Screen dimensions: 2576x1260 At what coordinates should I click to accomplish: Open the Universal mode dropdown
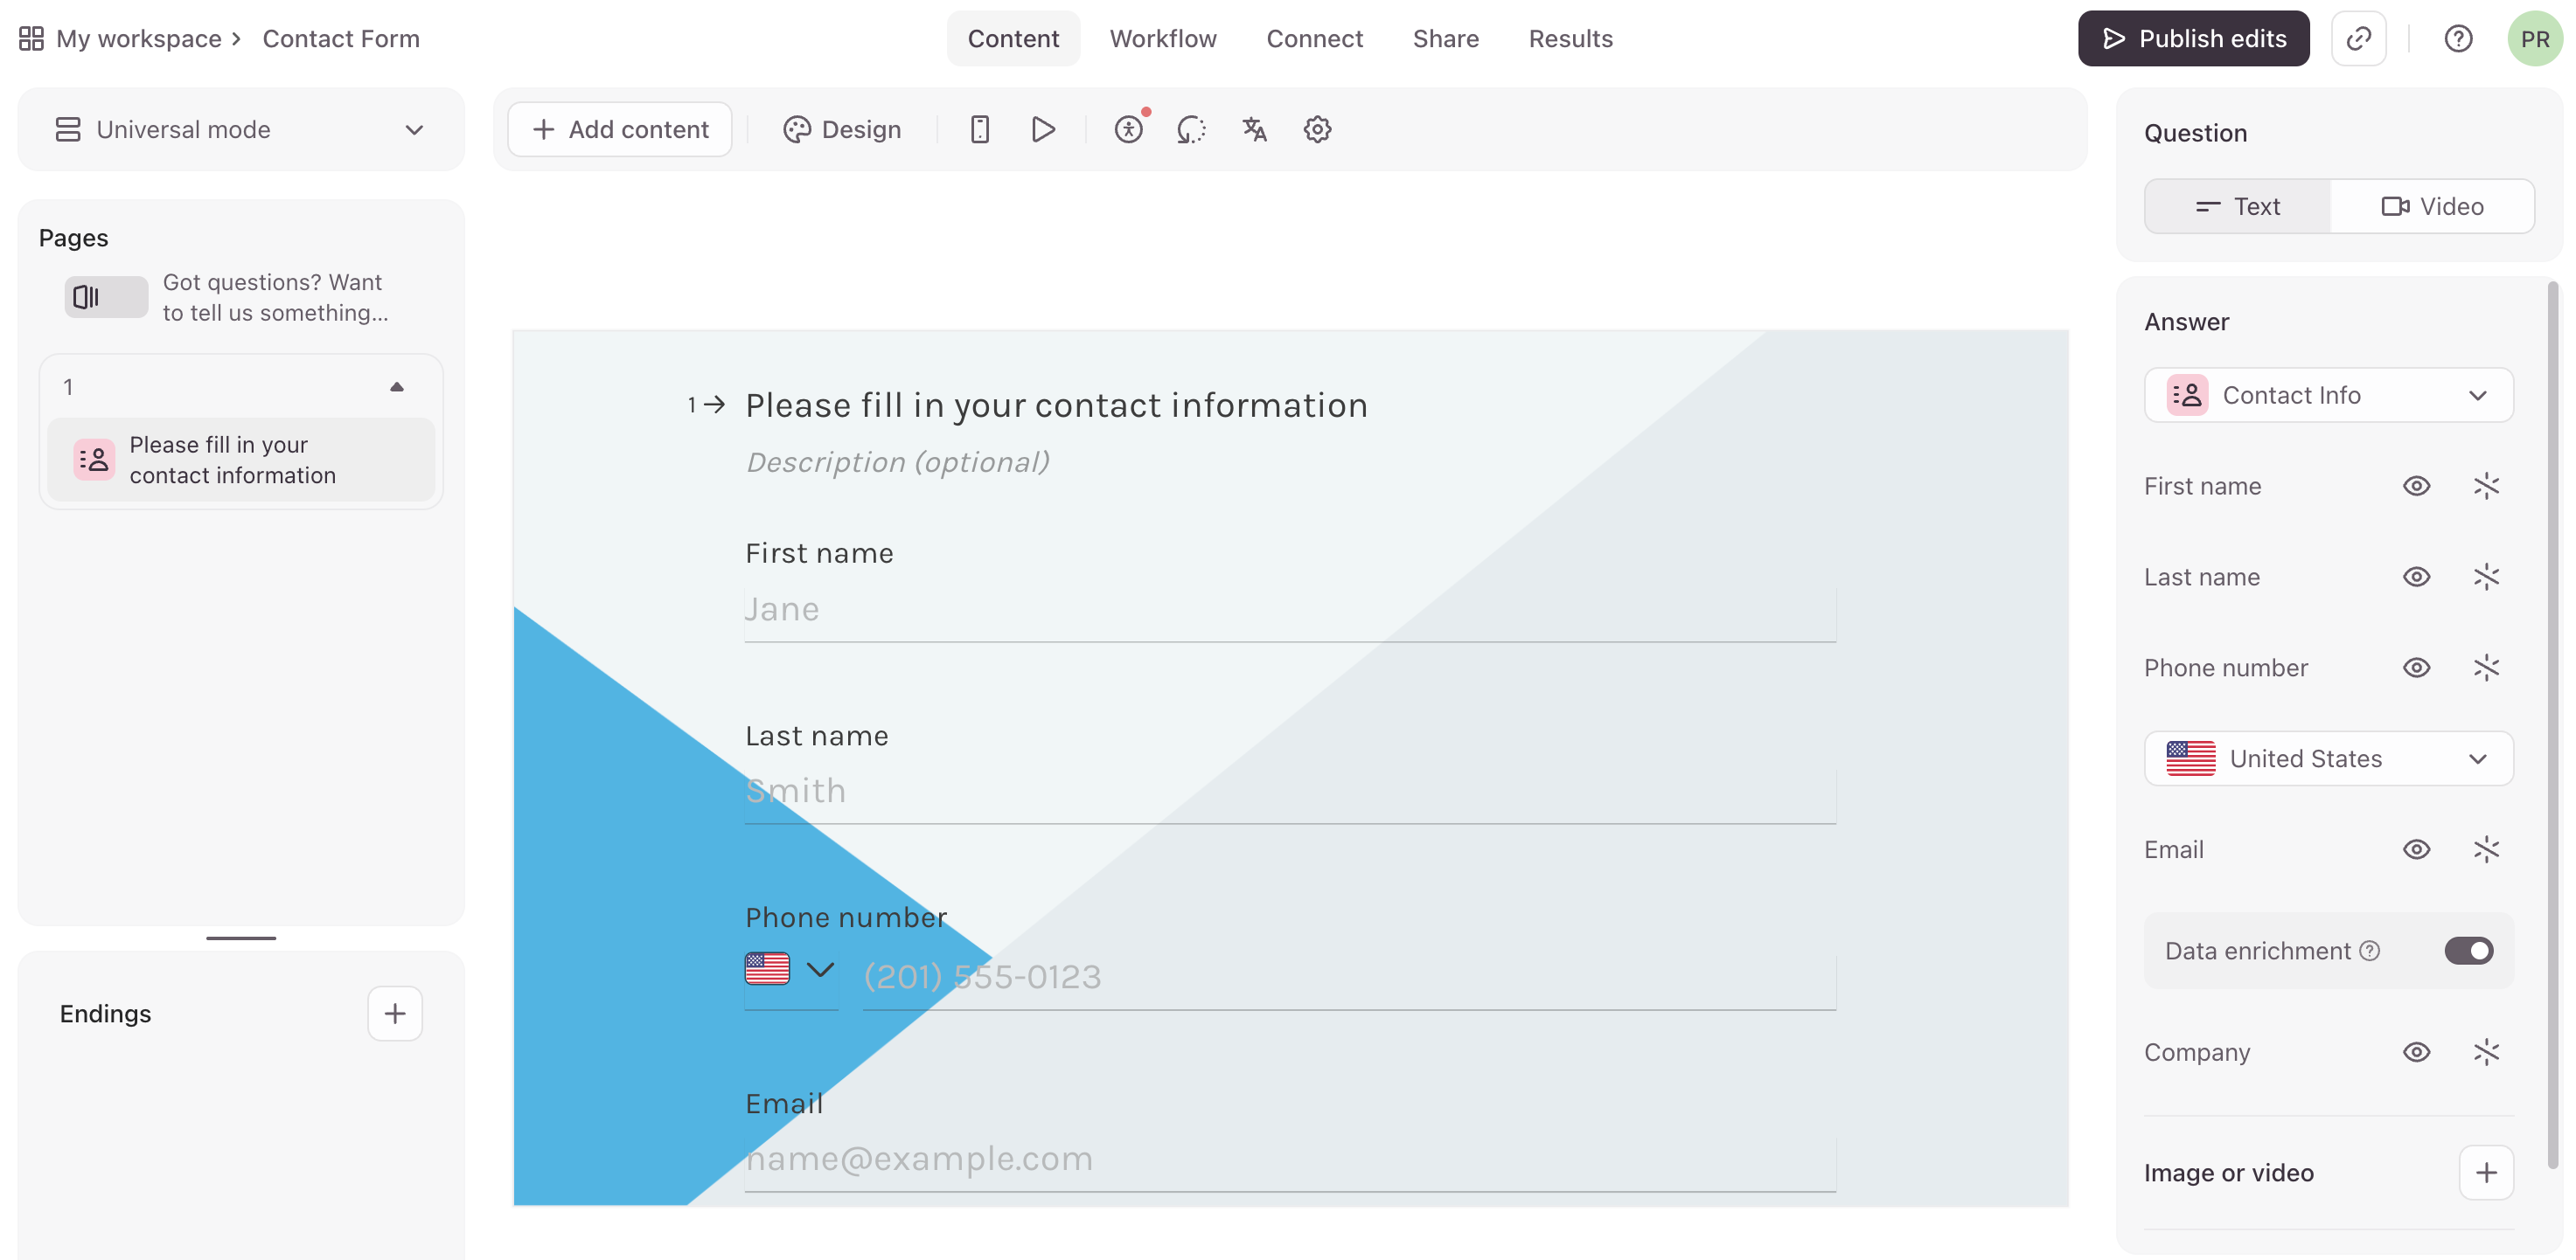(x=240, y=130)
